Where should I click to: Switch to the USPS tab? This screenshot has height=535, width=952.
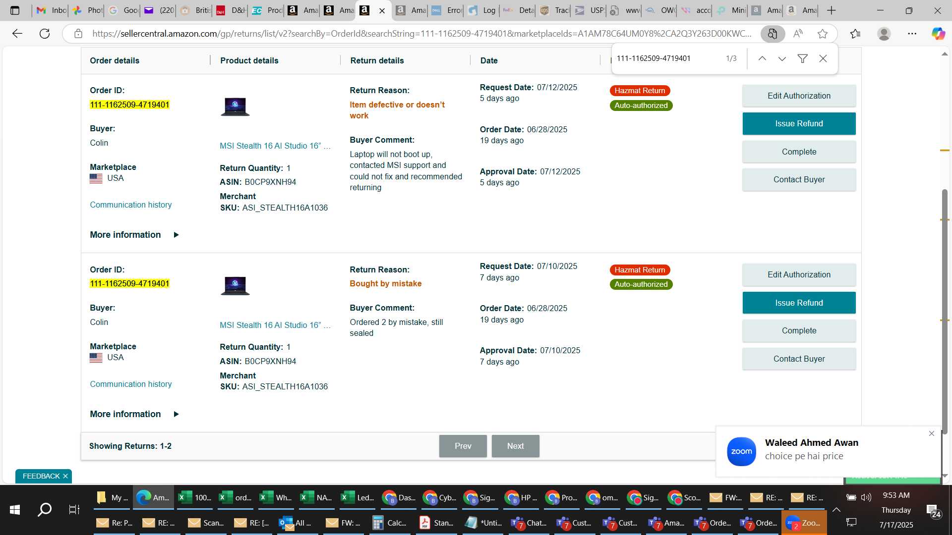[589, 10]
